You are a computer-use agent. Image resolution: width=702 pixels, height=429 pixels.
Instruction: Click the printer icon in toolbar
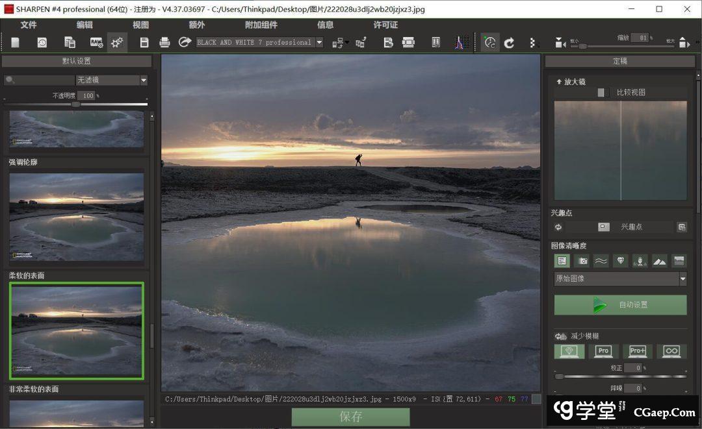pyautogui.click(x=164, y=42)
